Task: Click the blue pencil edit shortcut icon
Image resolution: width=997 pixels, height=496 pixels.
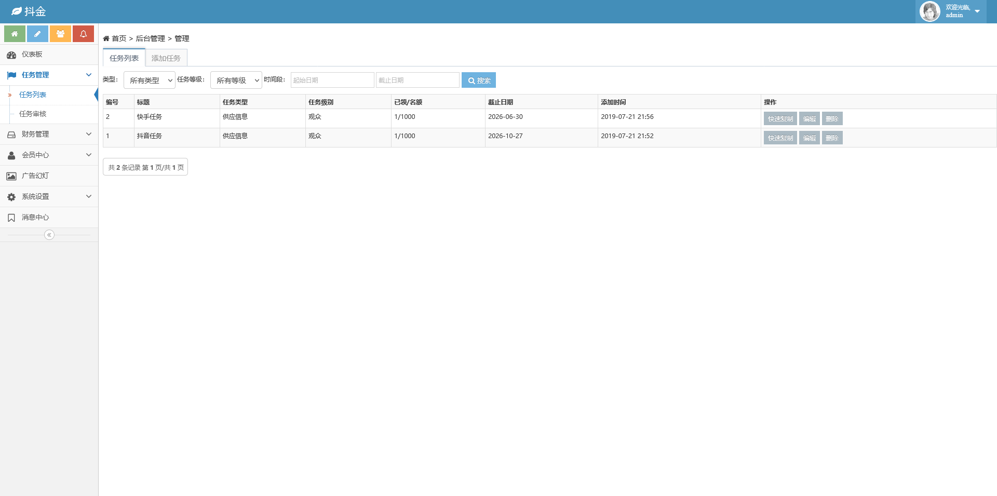Action: pos(37,34)
